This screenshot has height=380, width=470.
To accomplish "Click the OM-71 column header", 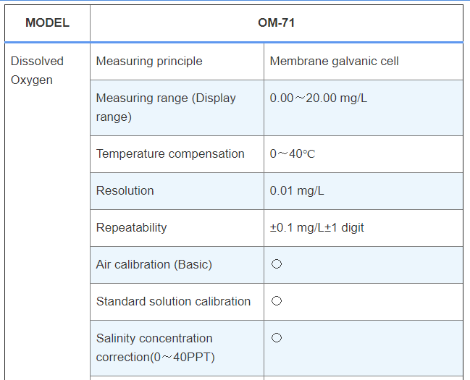I will click(x=276, y=23).
